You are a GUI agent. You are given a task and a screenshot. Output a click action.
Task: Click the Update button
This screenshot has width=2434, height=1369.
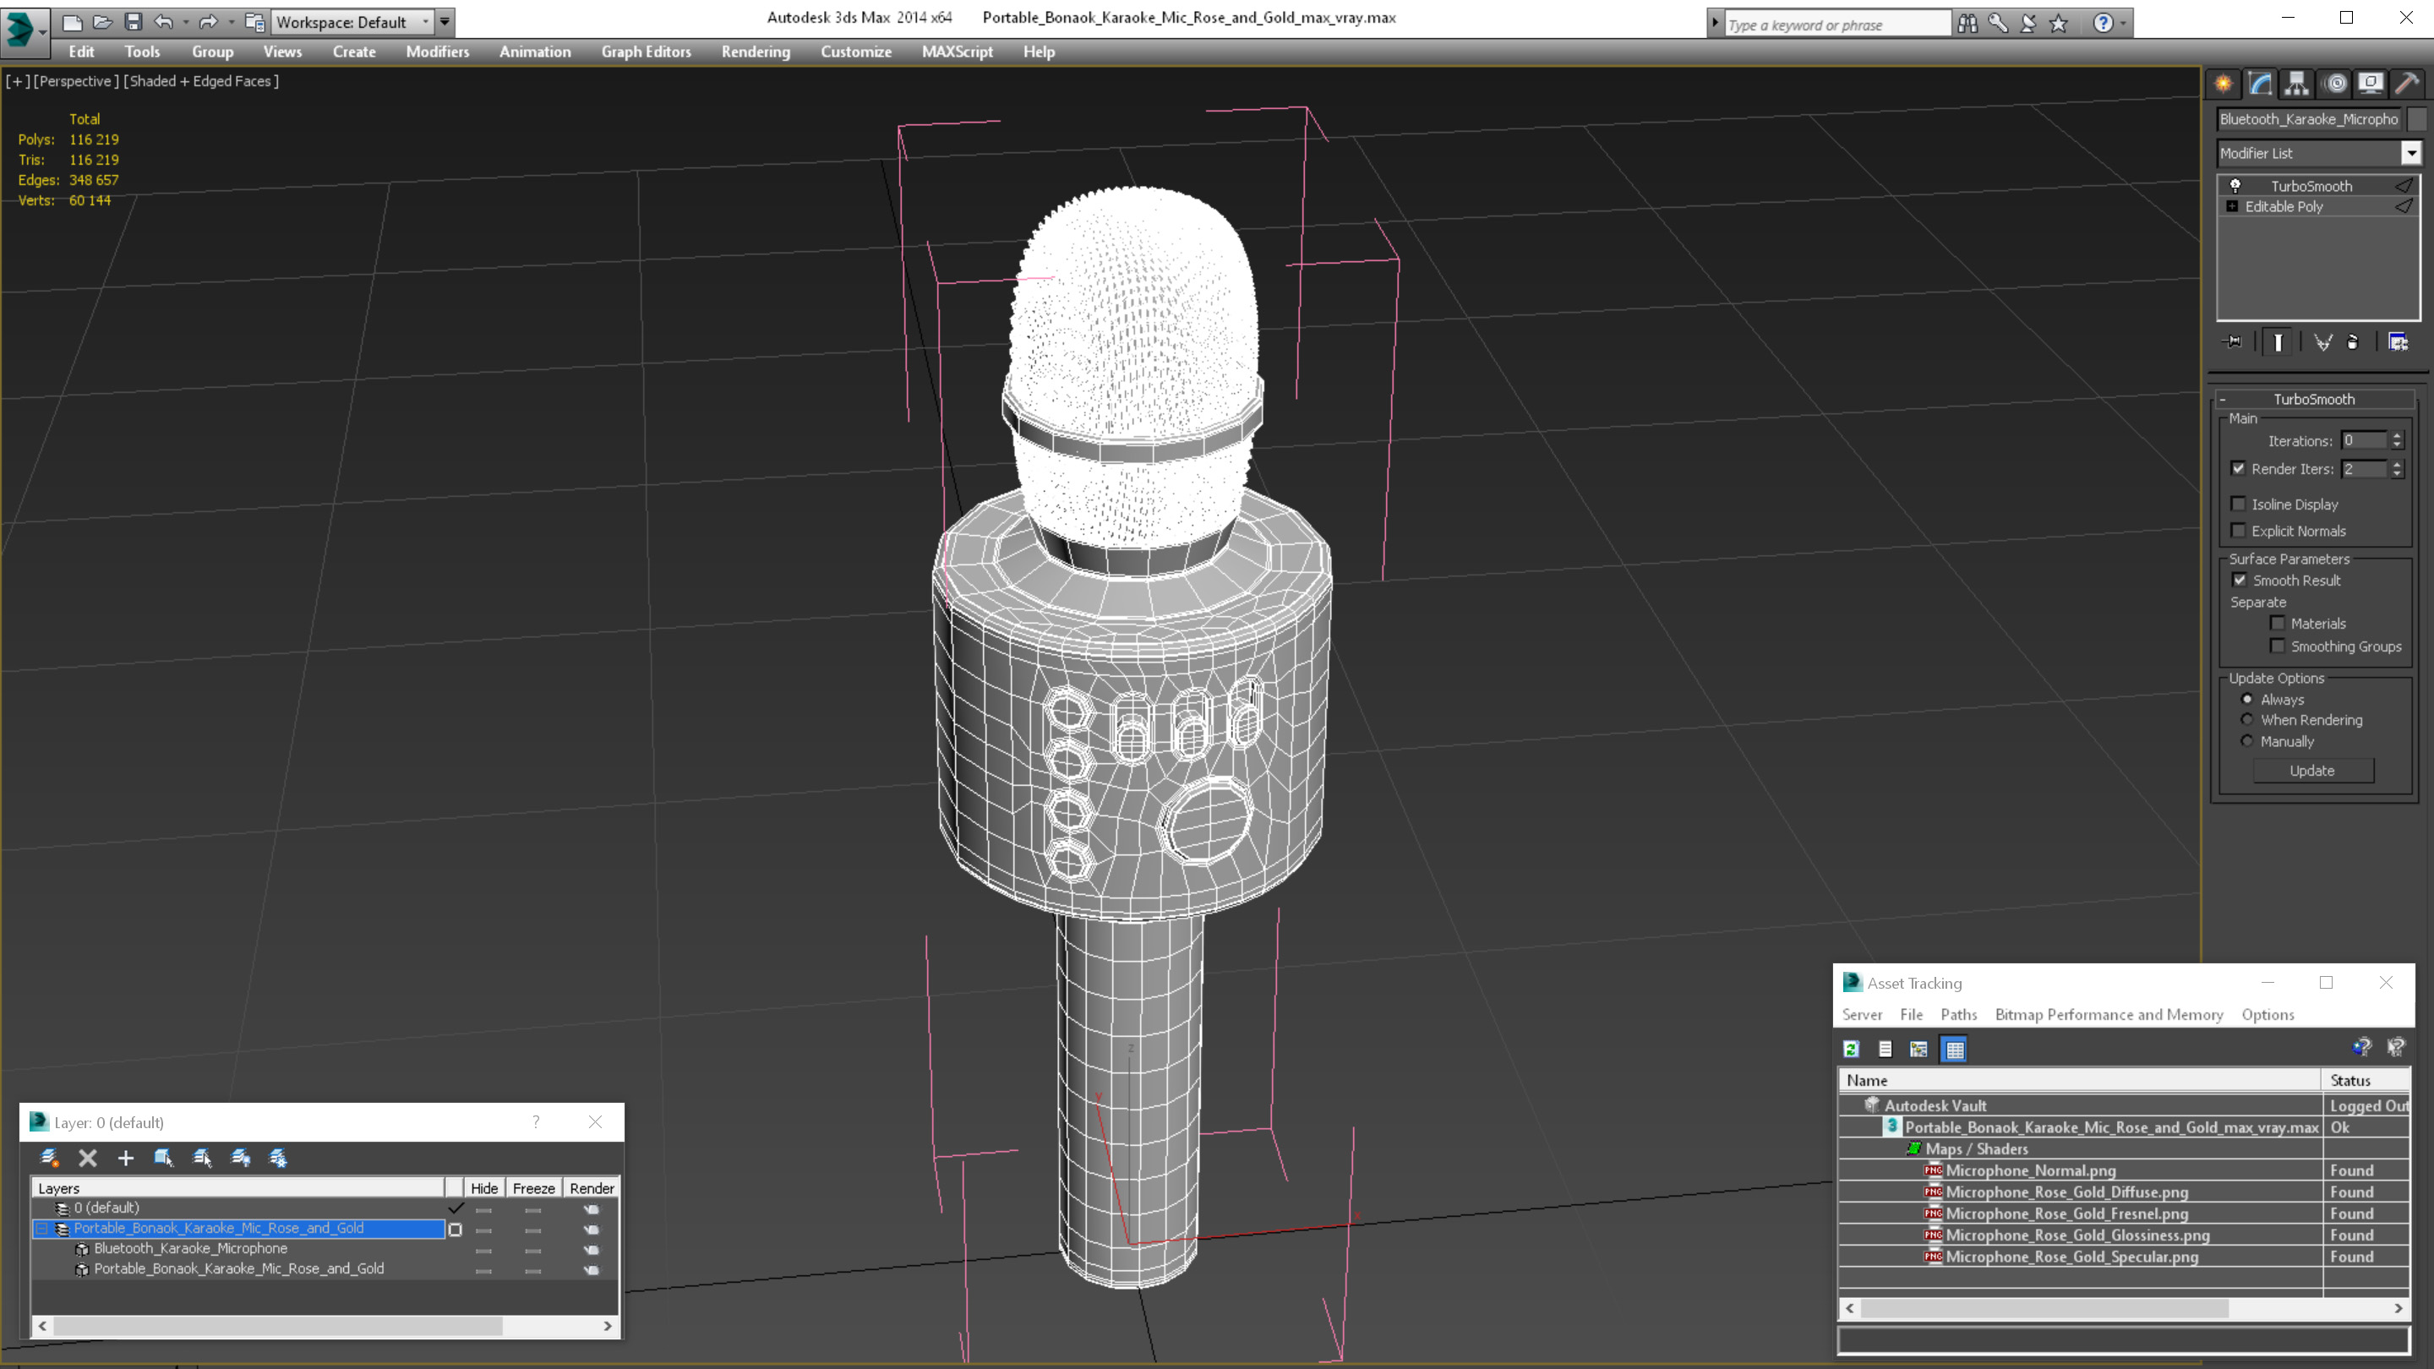(2312, 770)
